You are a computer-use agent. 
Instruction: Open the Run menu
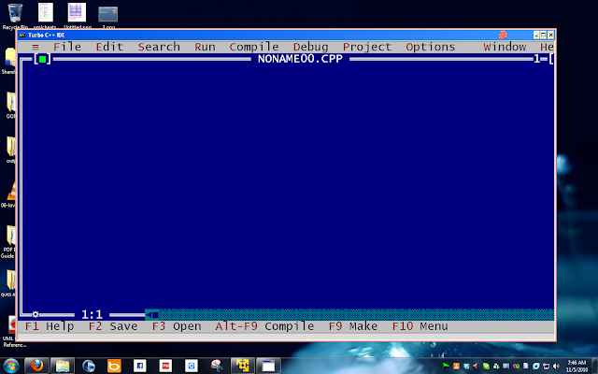click(205, 47)
